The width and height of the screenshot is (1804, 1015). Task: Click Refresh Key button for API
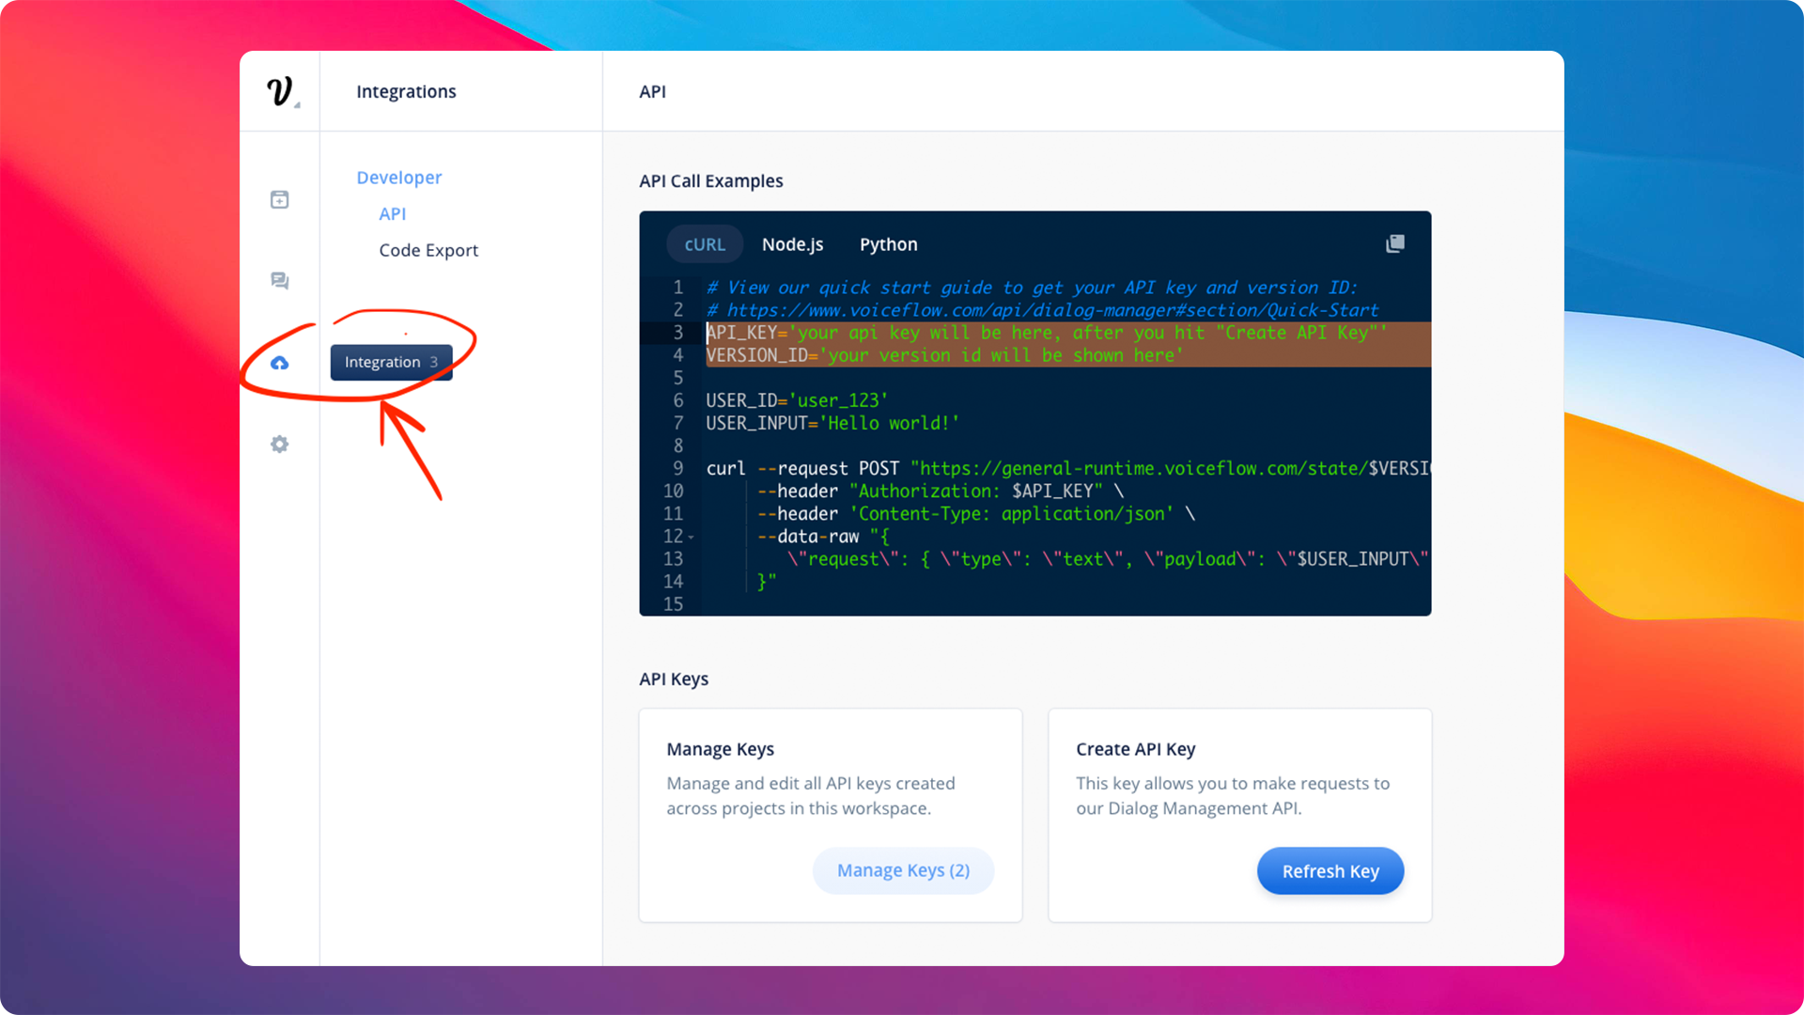coord(1330,870)
